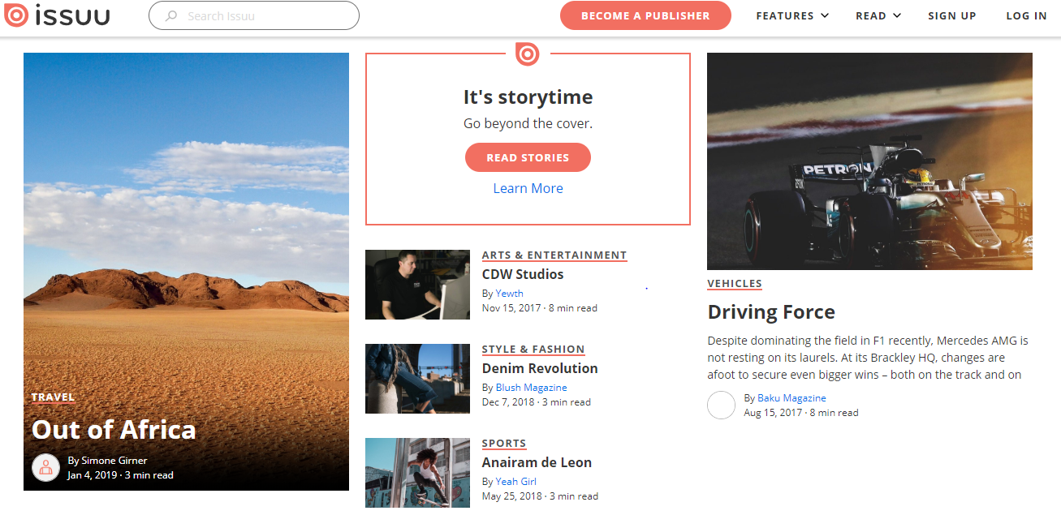Visit the Baku Magazine publisher link
This screenshot has width=1061, height=515.
coord(791,398)
